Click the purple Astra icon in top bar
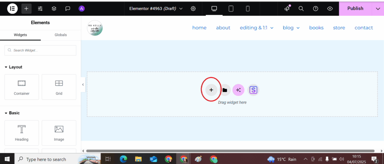The height and width of the screenshot is (164, 384). pyautogui.click(x=81, y=9)
